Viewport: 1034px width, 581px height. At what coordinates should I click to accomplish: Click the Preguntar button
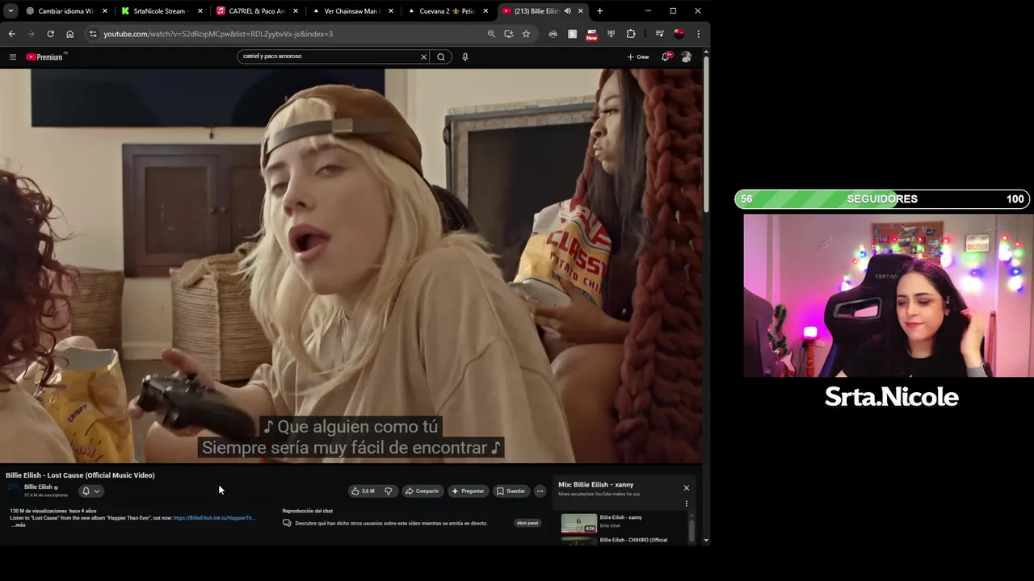(x=468, y=491)
